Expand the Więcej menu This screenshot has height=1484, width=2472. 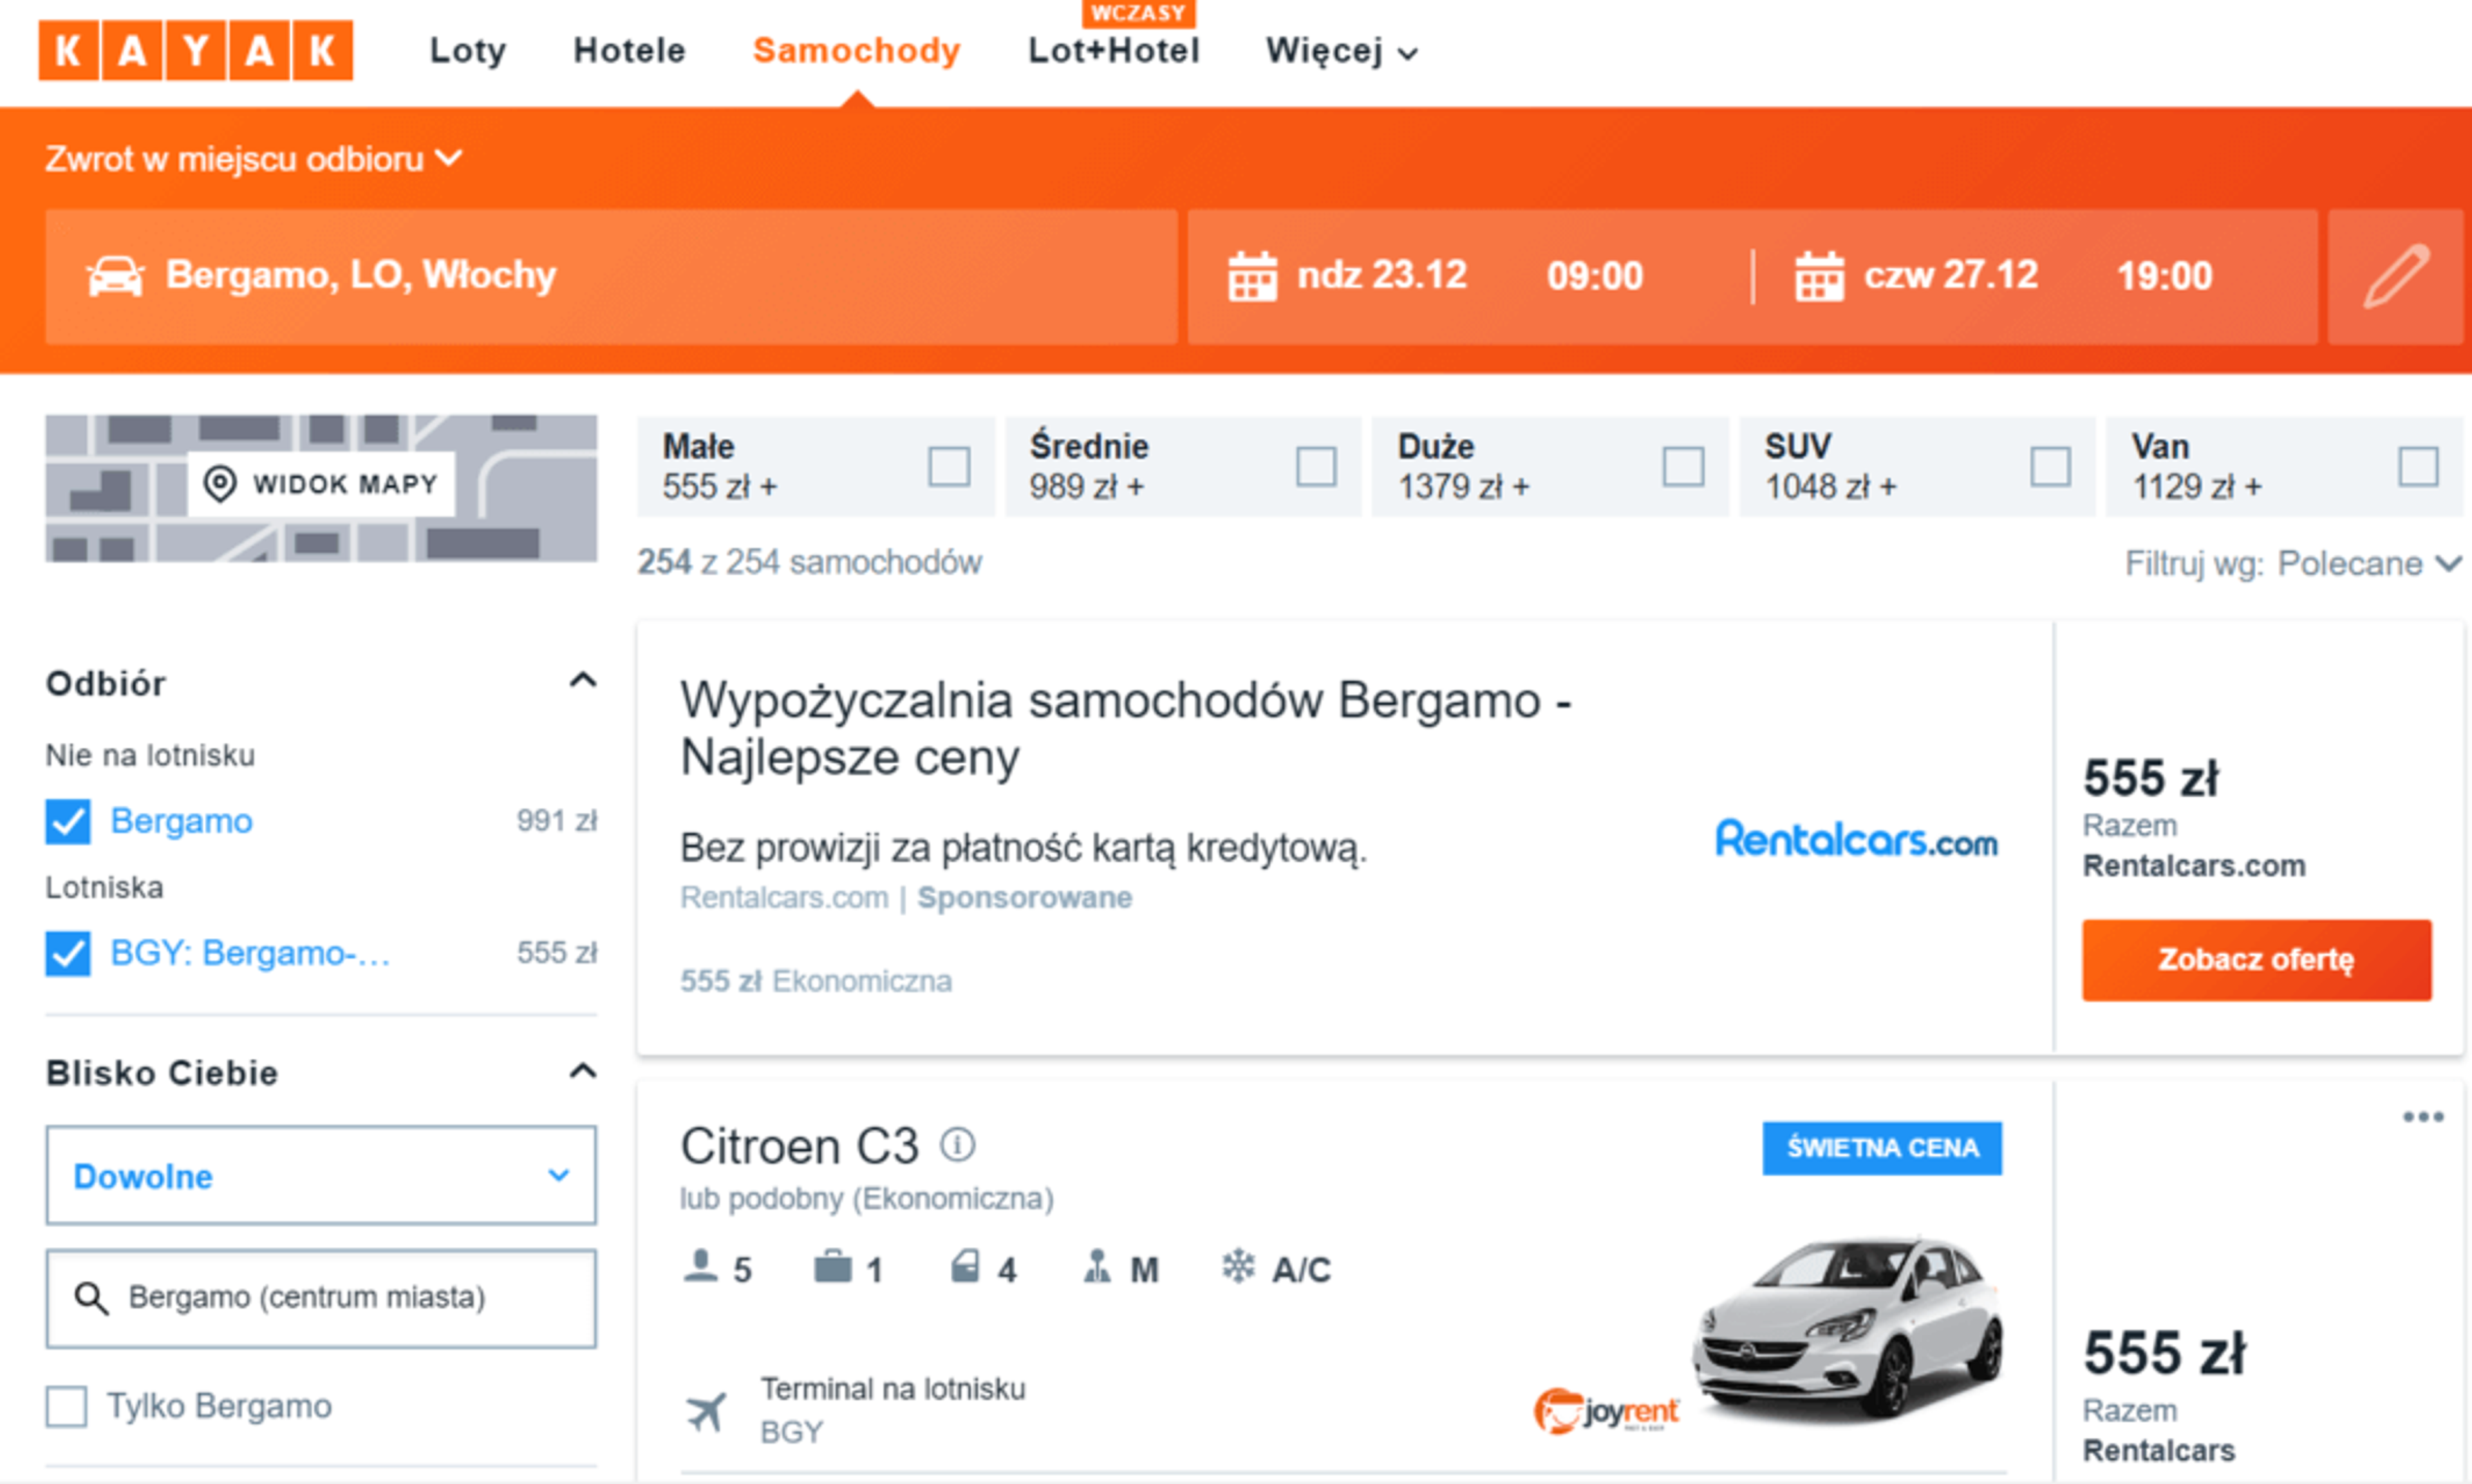pos(1340,50)
